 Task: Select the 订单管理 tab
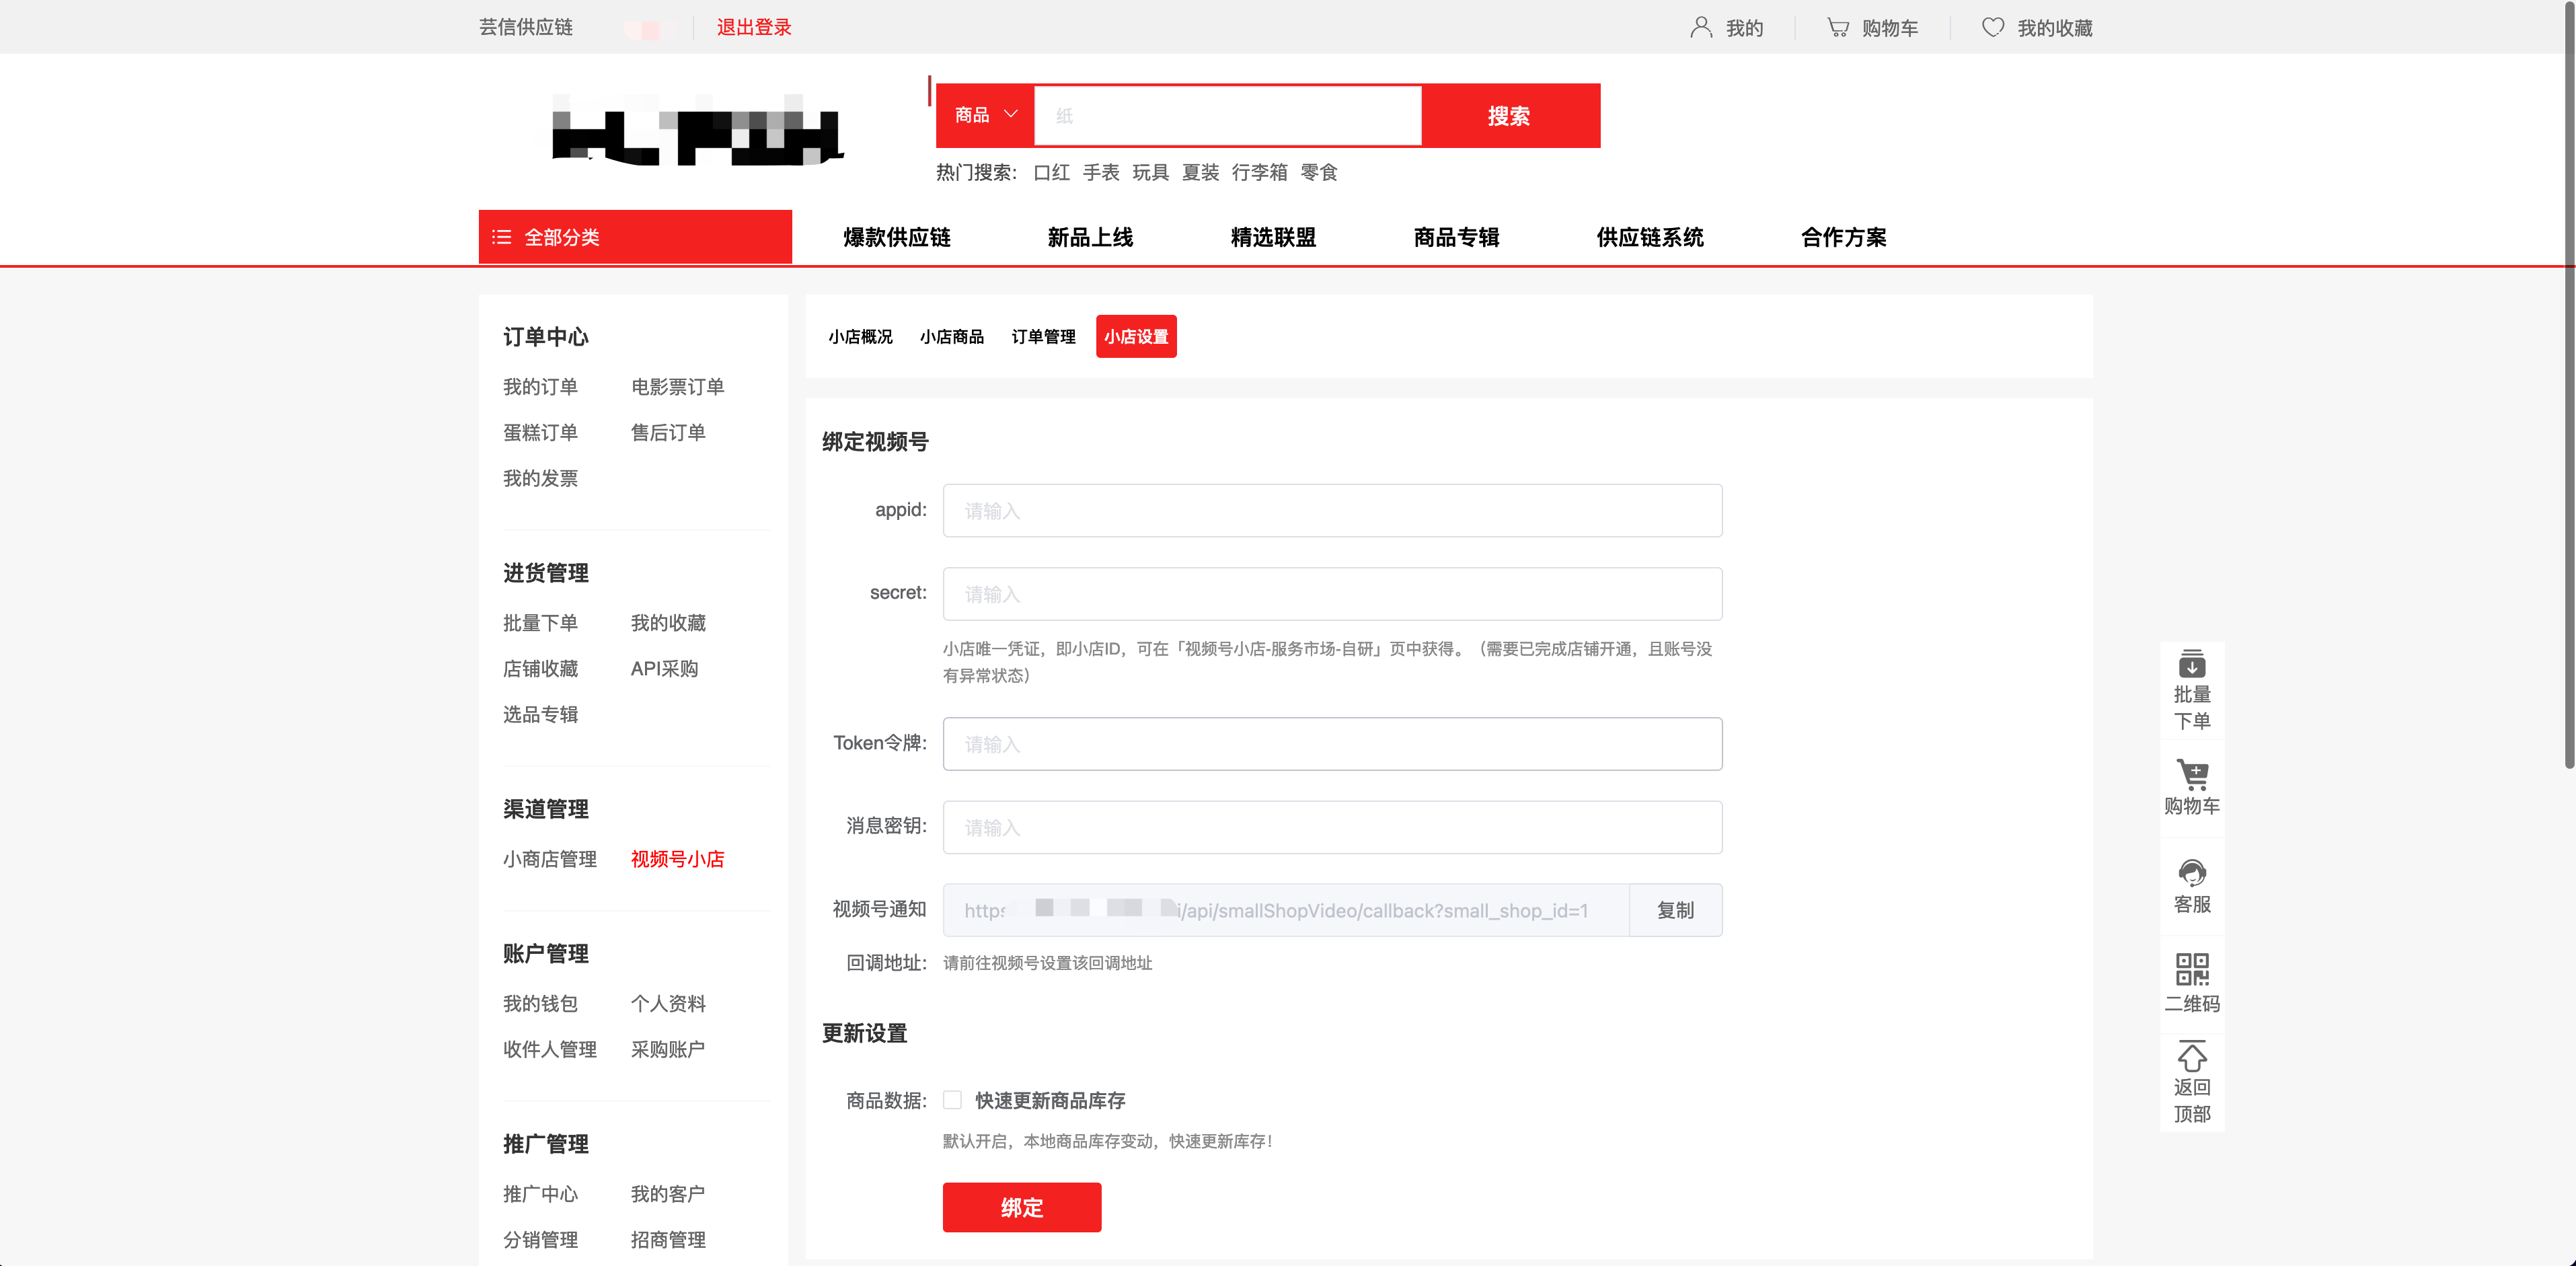point(1043,337)
